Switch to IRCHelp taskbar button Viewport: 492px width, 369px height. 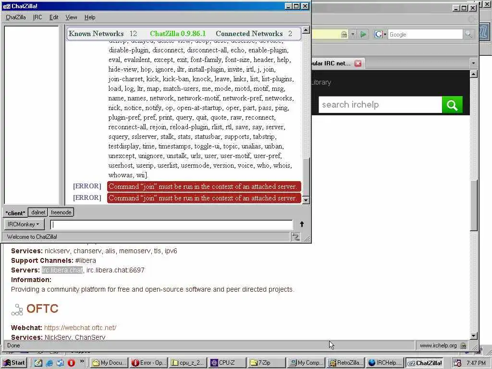384,363
